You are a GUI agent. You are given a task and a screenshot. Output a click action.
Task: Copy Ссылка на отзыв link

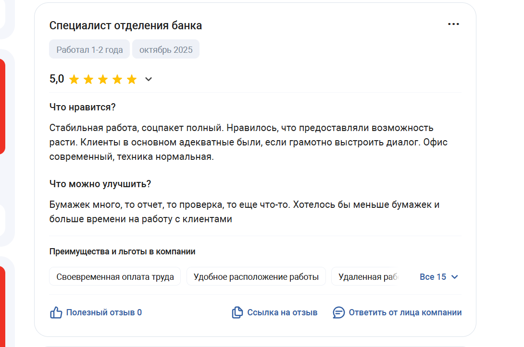282,312
